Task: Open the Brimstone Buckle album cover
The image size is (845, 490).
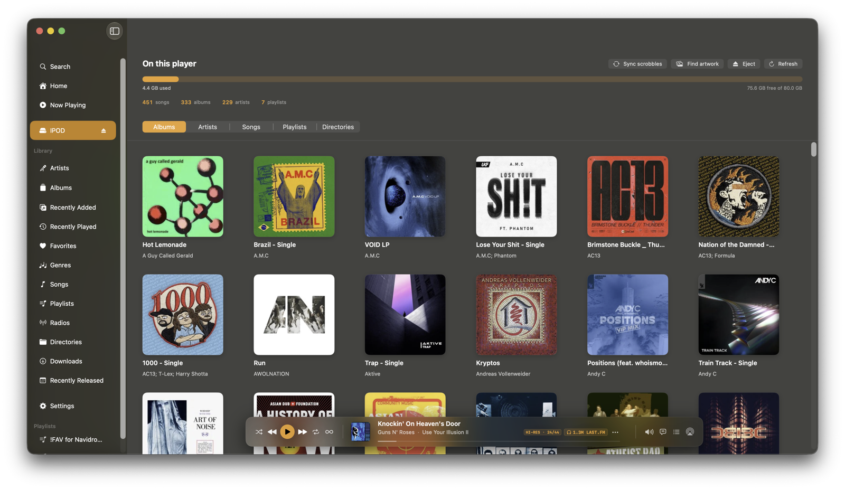Action: tap(627, 196)
